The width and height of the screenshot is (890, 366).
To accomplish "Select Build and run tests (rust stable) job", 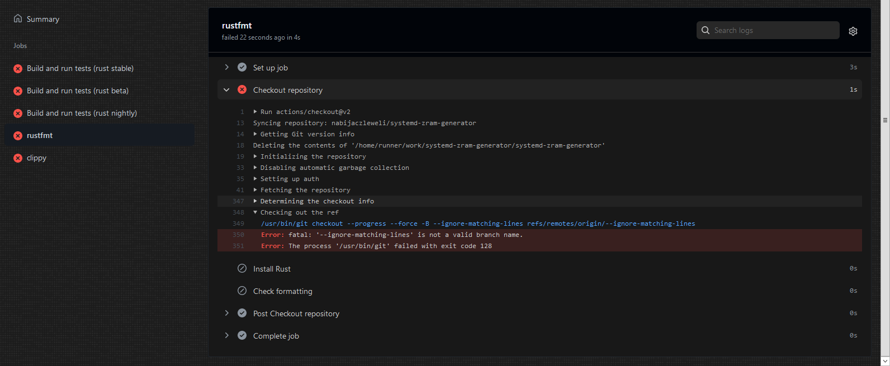I will point(80,68).
